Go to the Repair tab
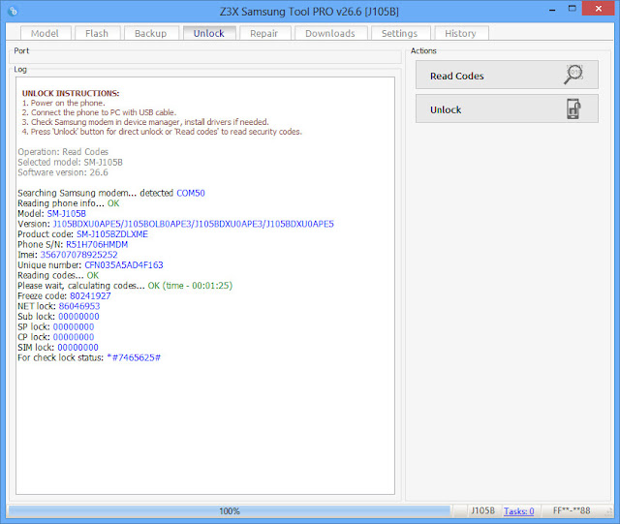This screenshot has height=524, width=620. (264, 33)
